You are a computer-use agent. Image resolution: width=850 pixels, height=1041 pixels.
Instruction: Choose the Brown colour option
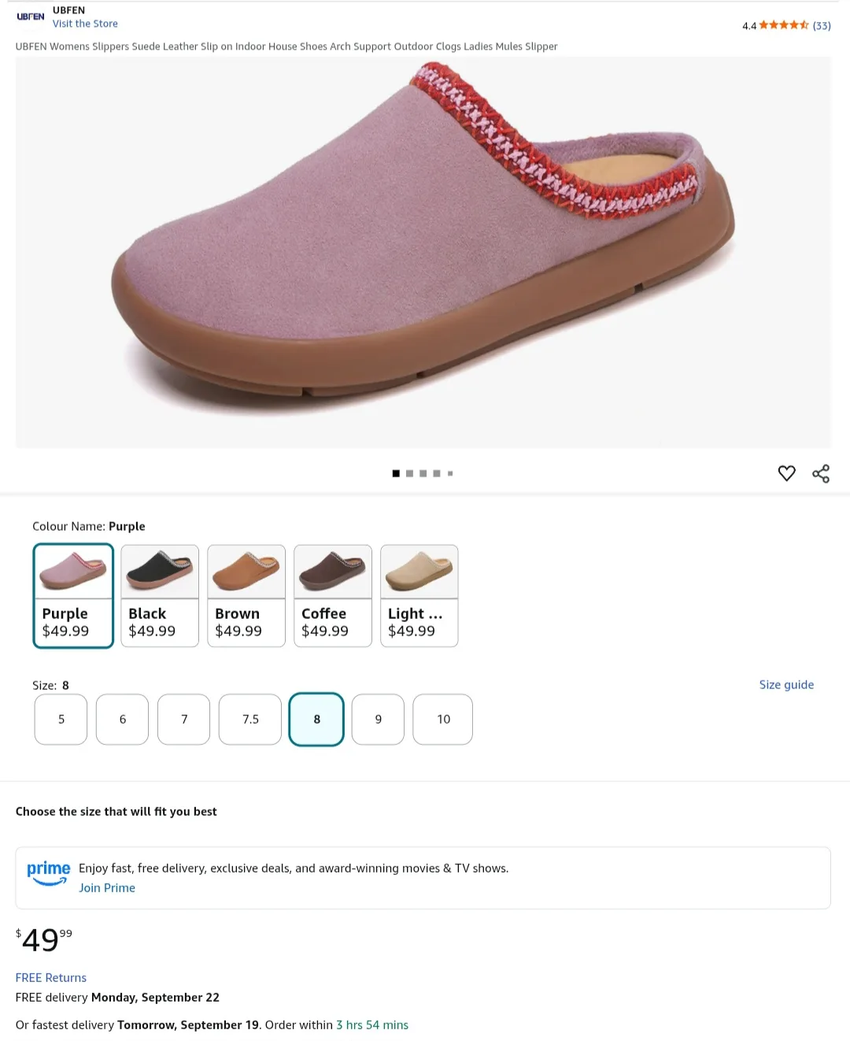[246, 595]
